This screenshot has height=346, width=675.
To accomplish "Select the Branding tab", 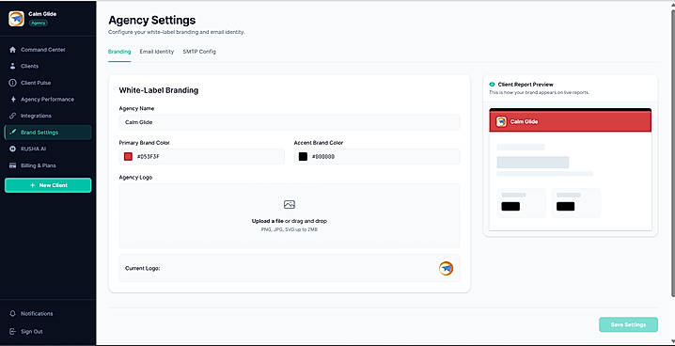I will coord(119,52).
